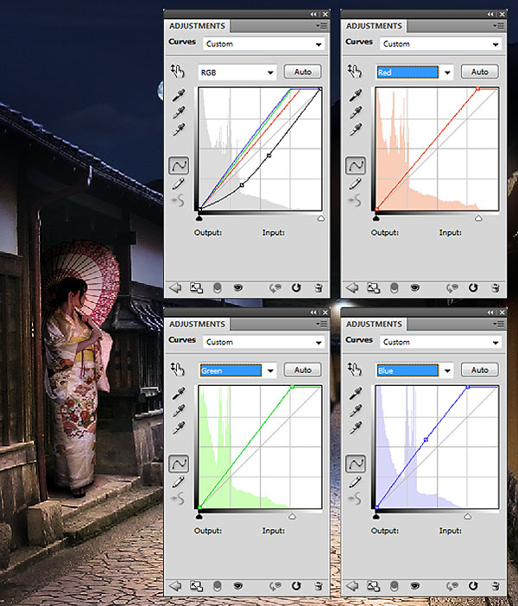Screen dimensions: 518x606
Task: Open Blue channel dropdown
Action: [x=414, y=370]
